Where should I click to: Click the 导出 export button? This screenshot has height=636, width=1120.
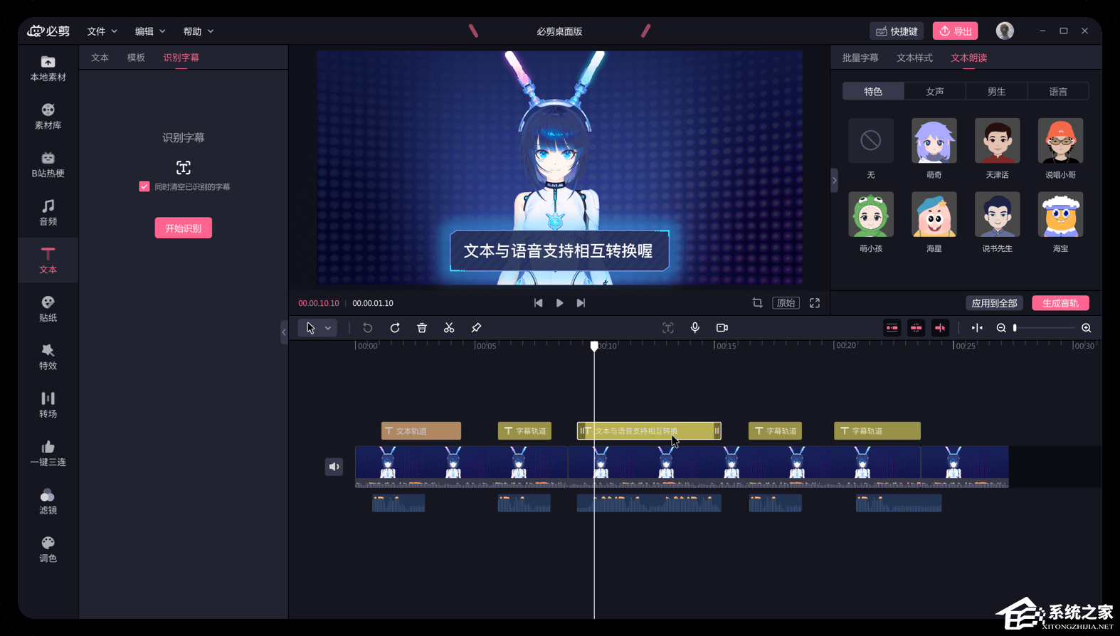click(x=955, y=31)
